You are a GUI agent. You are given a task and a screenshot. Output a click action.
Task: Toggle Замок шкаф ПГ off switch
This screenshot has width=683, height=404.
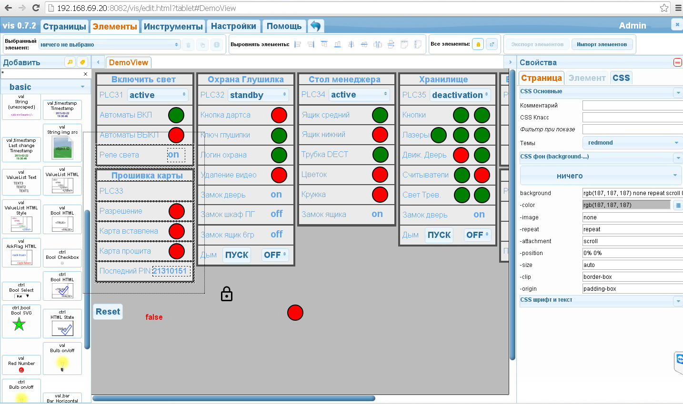pos(277,214)
